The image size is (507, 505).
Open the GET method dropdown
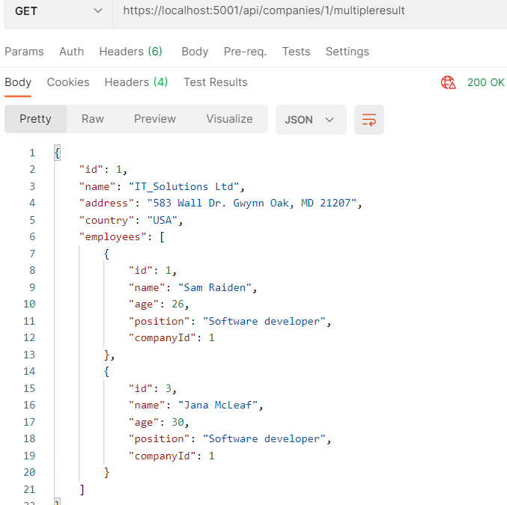pyautogui.click(x=58, y=11)
